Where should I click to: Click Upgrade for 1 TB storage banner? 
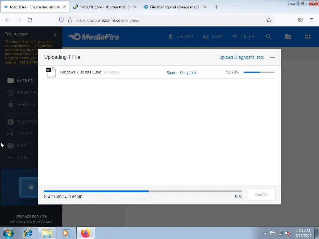tap(31, 219)
